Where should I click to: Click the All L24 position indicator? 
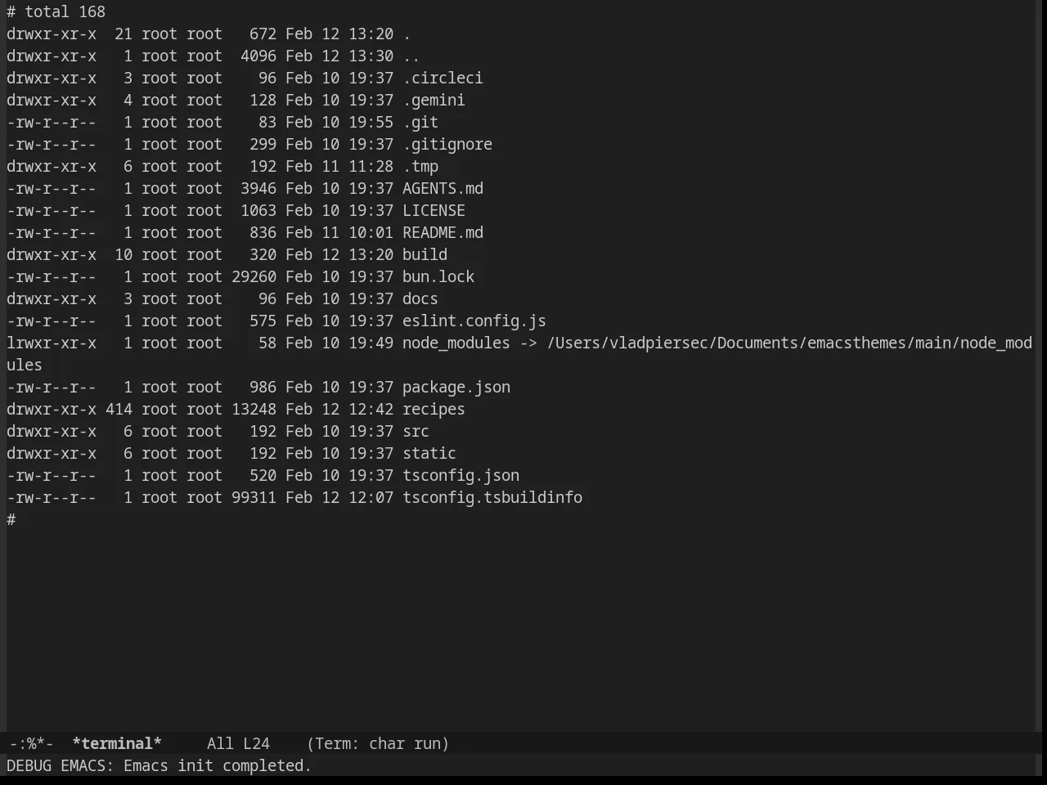(x=238, y=743)
